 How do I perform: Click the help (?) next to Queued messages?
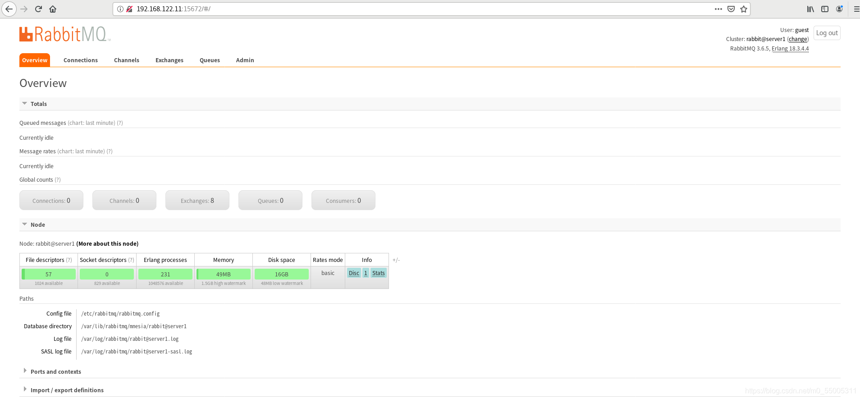[x=120, y=123]
